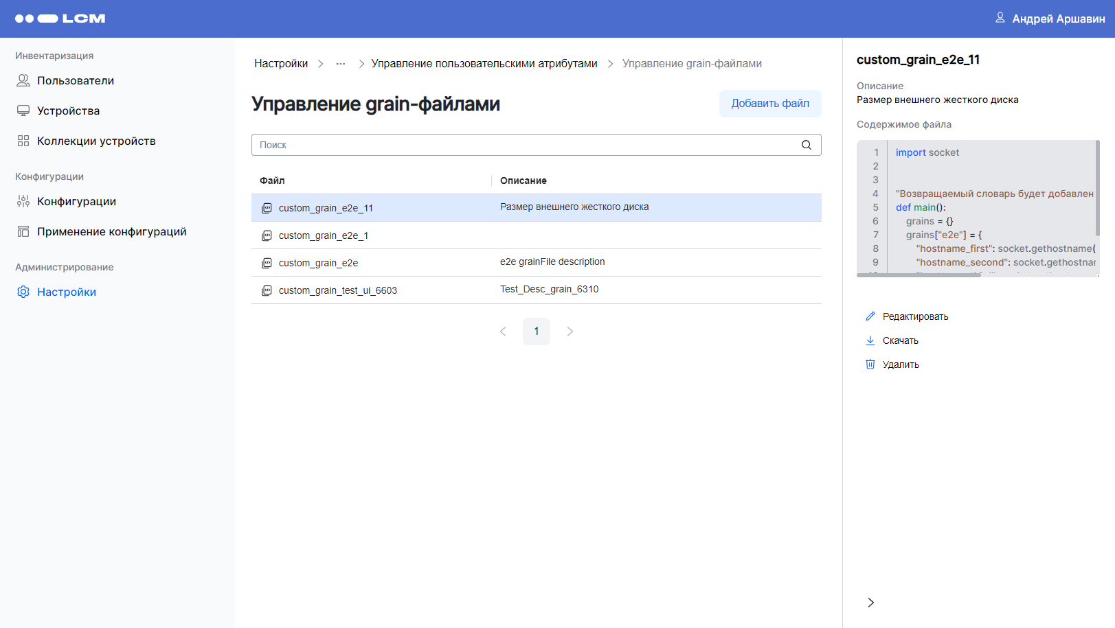1115x628 pixels.
Task: Click file icon of custom_grain_test_ui_6603
Action: 267,290
